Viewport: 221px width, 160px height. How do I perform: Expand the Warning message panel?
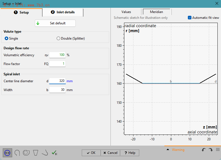point(168,149)
